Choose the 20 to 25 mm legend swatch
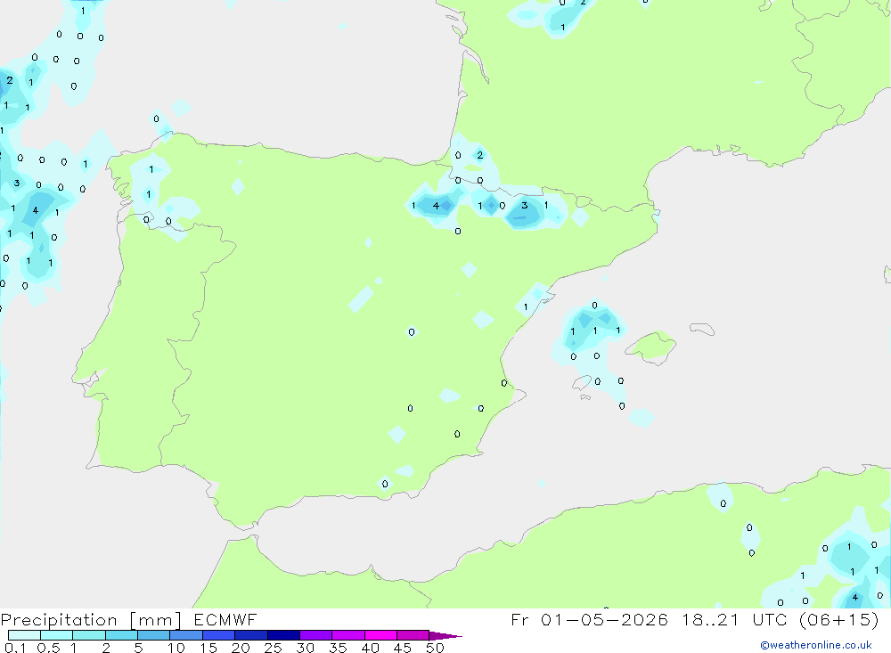The image size is (891, 653). [x=250, y=635]
